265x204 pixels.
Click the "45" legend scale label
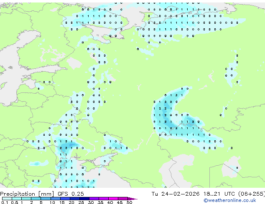(120, 202)
